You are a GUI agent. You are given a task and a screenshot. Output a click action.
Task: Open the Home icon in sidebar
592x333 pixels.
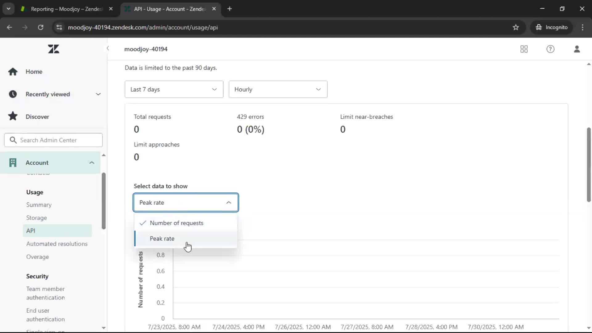tap(13, 72)
